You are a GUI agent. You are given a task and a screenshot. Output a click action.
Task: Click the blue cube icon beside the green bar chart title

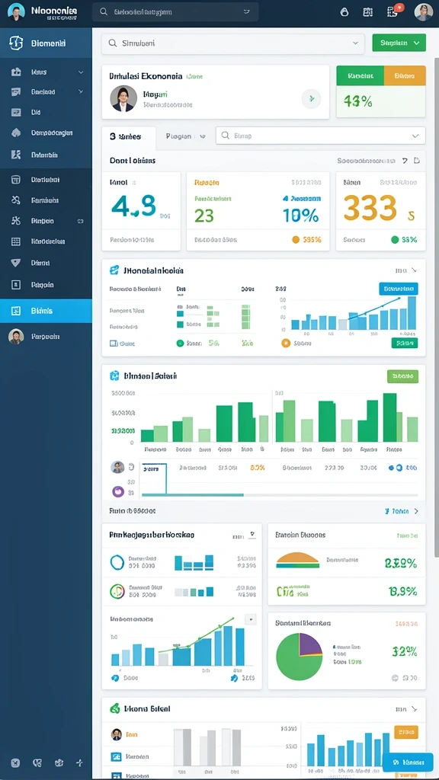coord(114,376)
